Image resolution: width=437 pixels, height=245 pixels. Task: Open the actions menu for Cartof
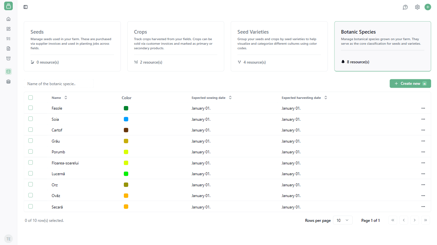[x=423, y=130]
